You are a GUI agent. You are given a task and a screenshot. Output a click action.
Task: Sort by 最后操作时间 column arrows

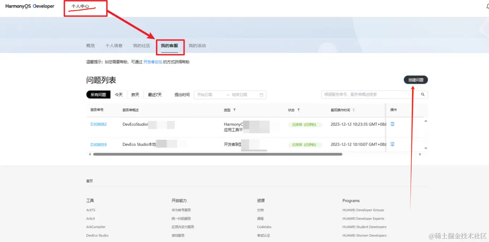coord(353,110)
